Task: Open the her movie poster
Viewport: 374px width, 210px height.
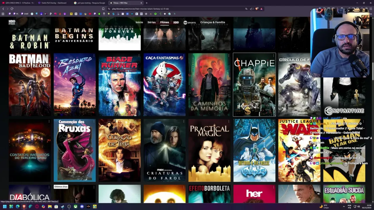Action: 254,194
